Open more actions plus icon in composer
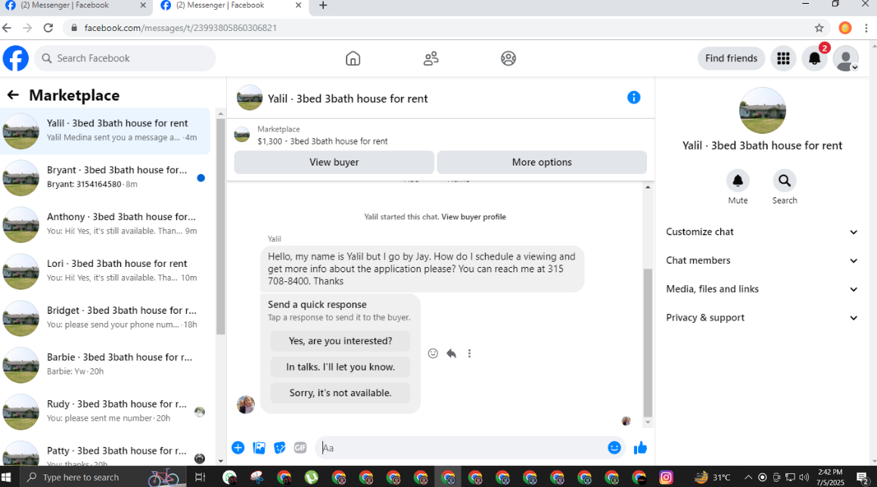This screenshot has height=487, width=877. (x=238, y=448)
